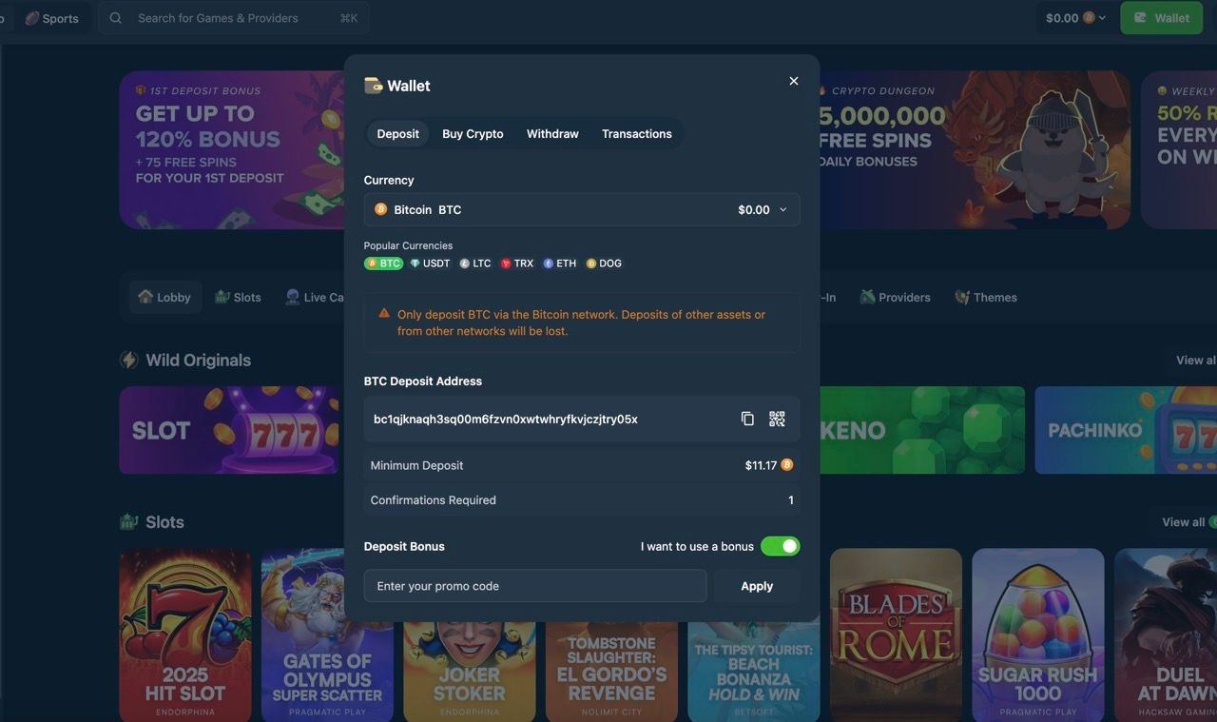Apply the promo code
Screen dimensions: 1217x722
[x=757, y=586]
